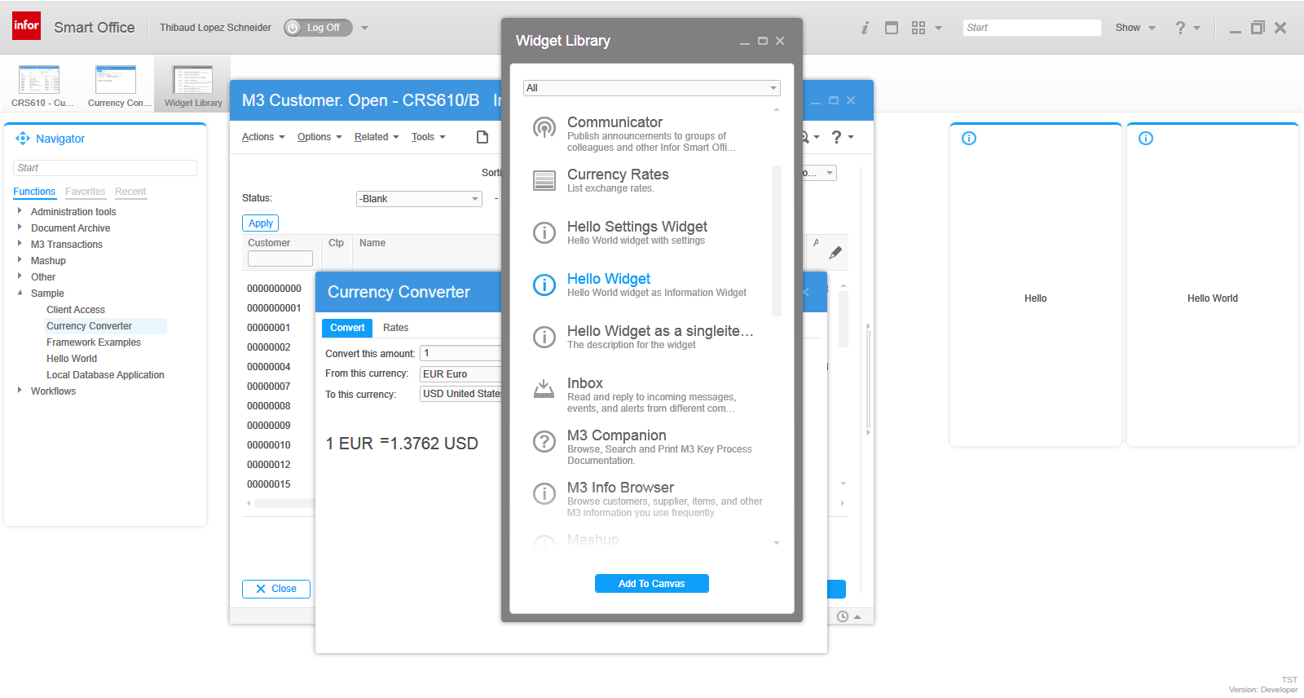Image resolution: width=1304 pixels, height=698 pixels.
Task: Open the widget category dropdown showing All
Action: coord(651,88)
